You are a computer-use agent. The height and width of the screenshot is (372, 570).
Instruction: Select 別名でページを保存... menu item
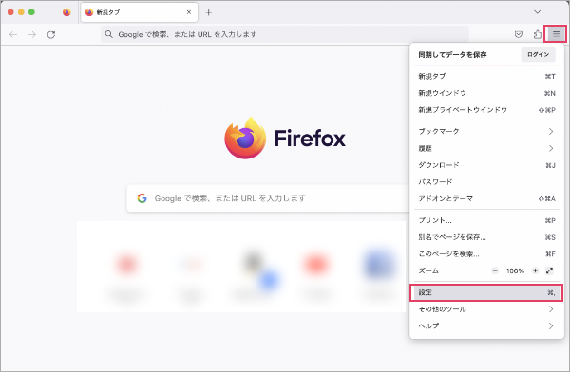[486, 237]
